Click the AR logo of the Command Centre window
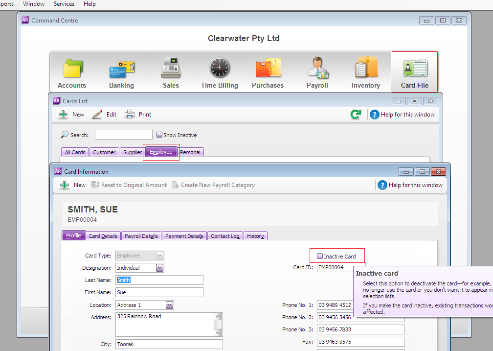 (25, 20)
